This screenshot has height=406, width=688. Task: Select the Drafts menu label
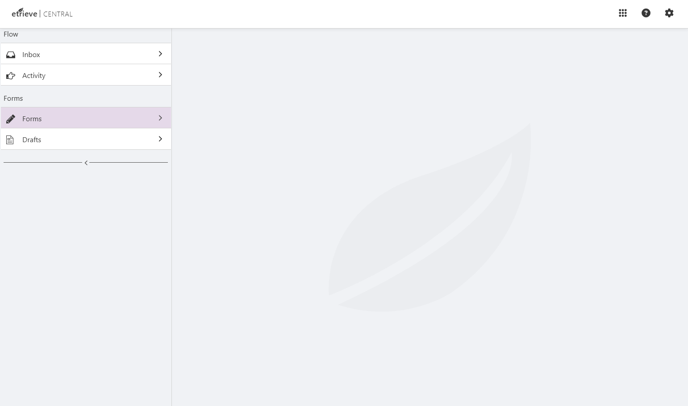coord(32,139)
